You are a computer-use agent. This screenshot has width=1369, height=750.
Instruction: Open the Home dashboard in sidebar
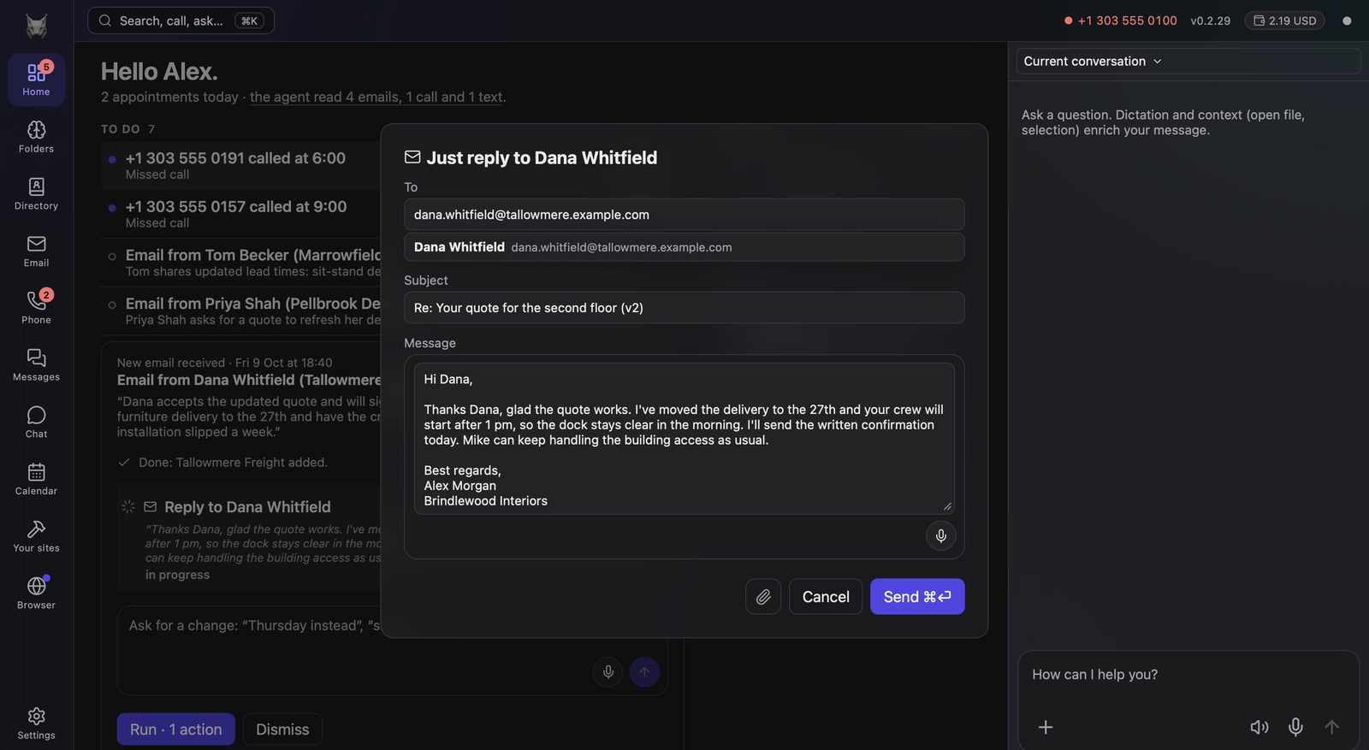36,80
